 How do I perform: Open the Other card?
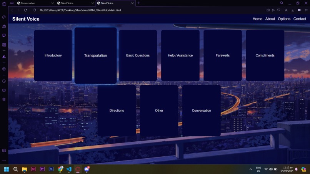click(x=159, y=110)
